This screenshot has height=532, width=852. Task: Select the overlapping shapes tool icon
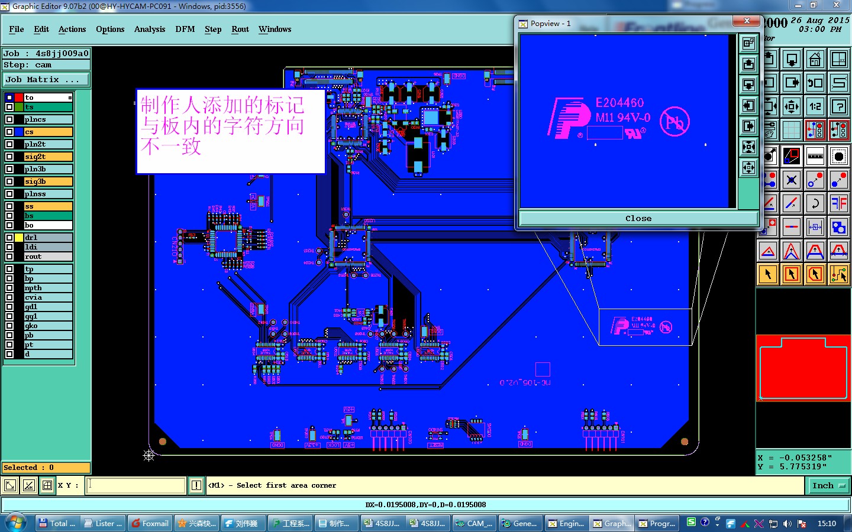point(839,227)
